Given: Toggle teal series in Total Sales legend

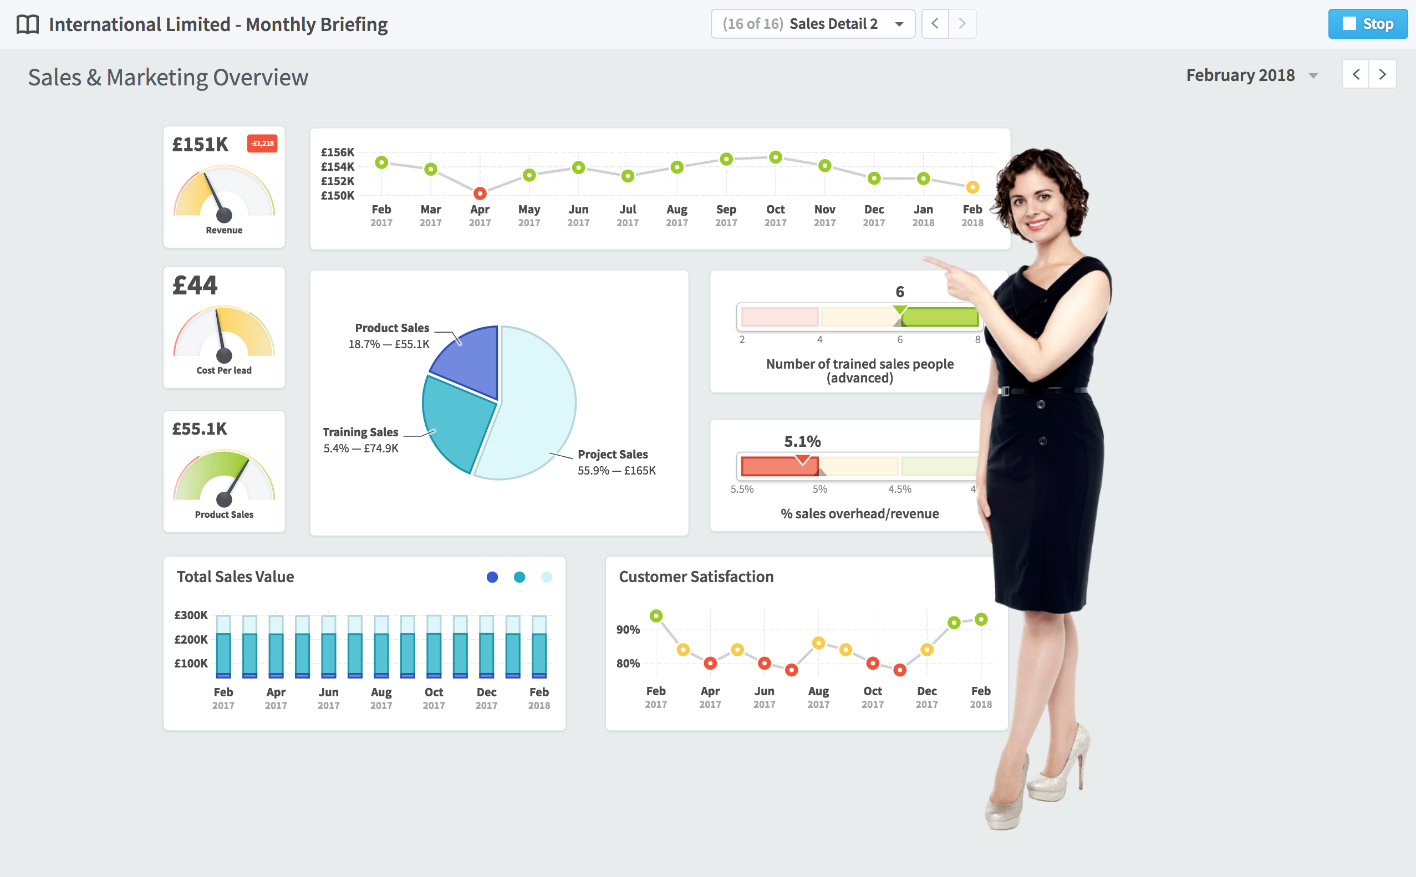Looking at the screenshot, I should coord(519,577).
